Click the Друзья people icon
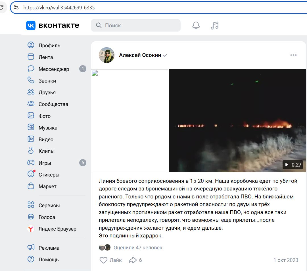 coord(31,92)
